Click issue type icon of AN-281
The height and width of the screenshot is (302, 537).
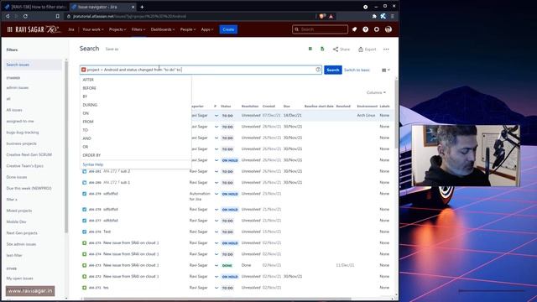84,171
